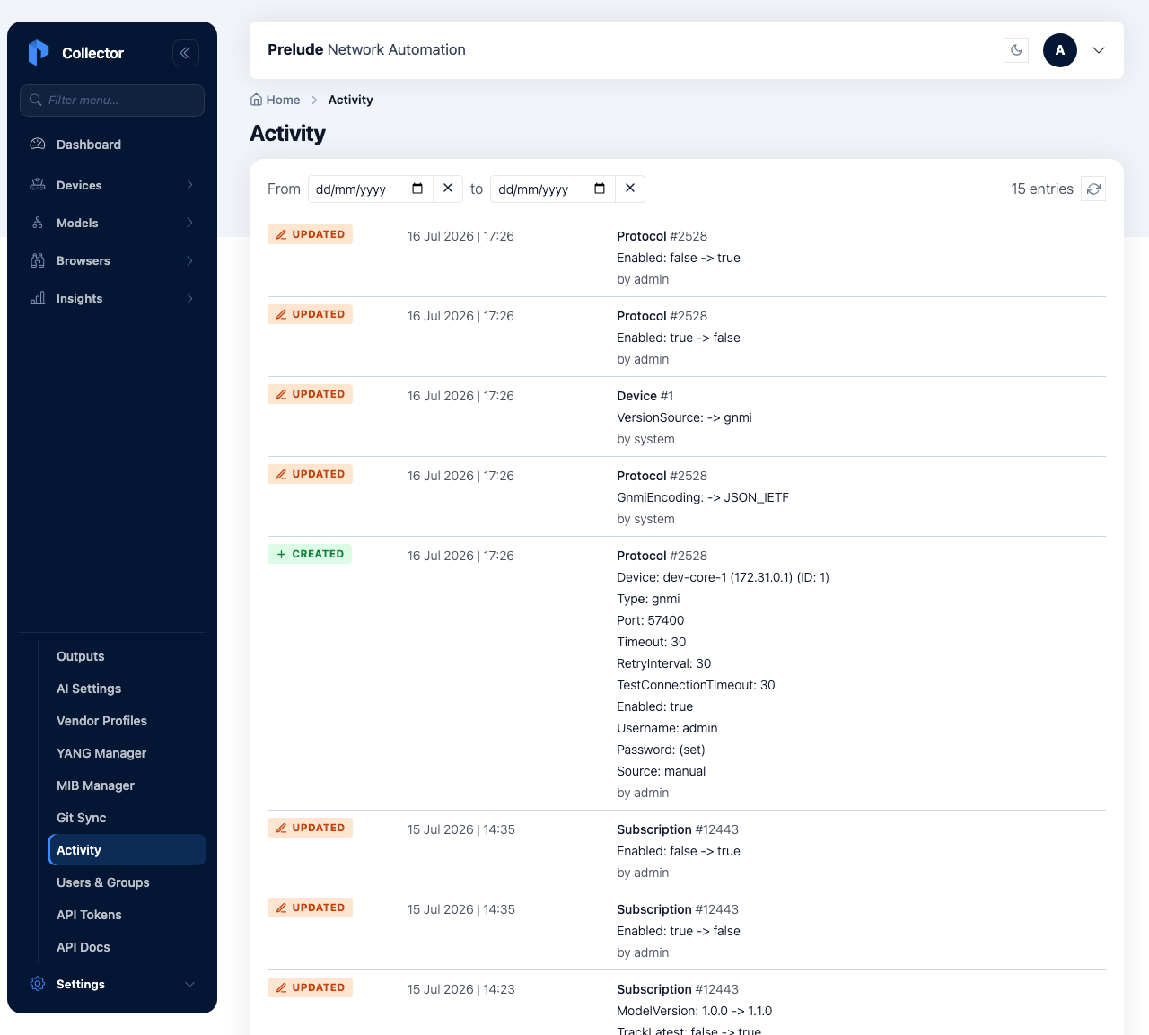
Task: Click the search icon in filter menu
Action: 36,100
